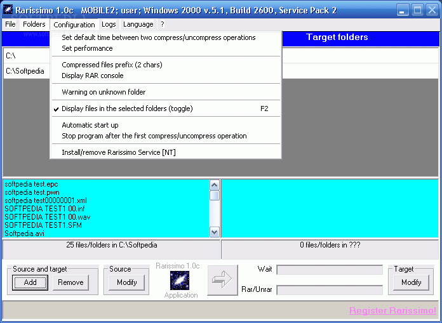Click the Rarissimo galaxy application icon
The height and width of the screenshot is (323, 442).
click(180, 280)
